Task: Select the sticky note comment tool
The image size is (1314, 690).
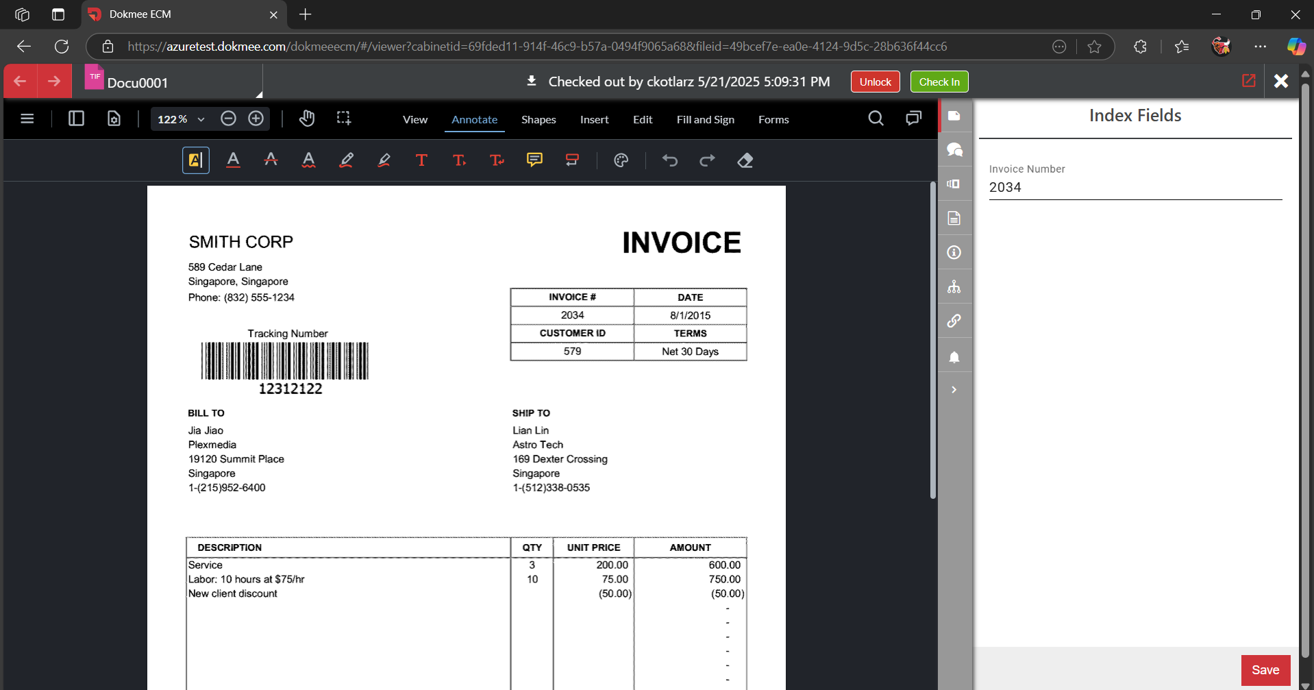Action: (534, 160)
